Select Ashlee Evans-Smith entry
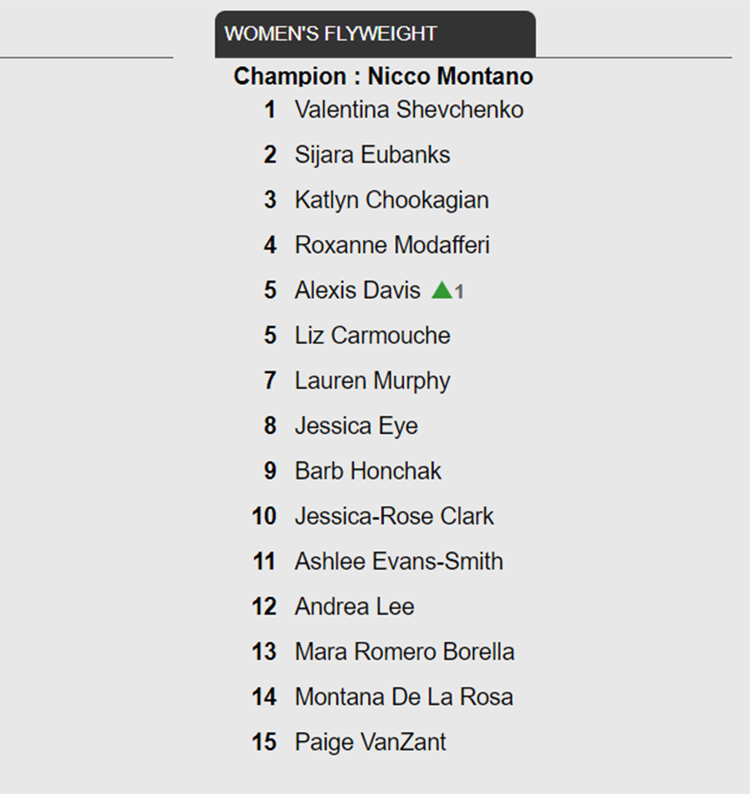The image size is (750, 794). [x=399, y=561]
